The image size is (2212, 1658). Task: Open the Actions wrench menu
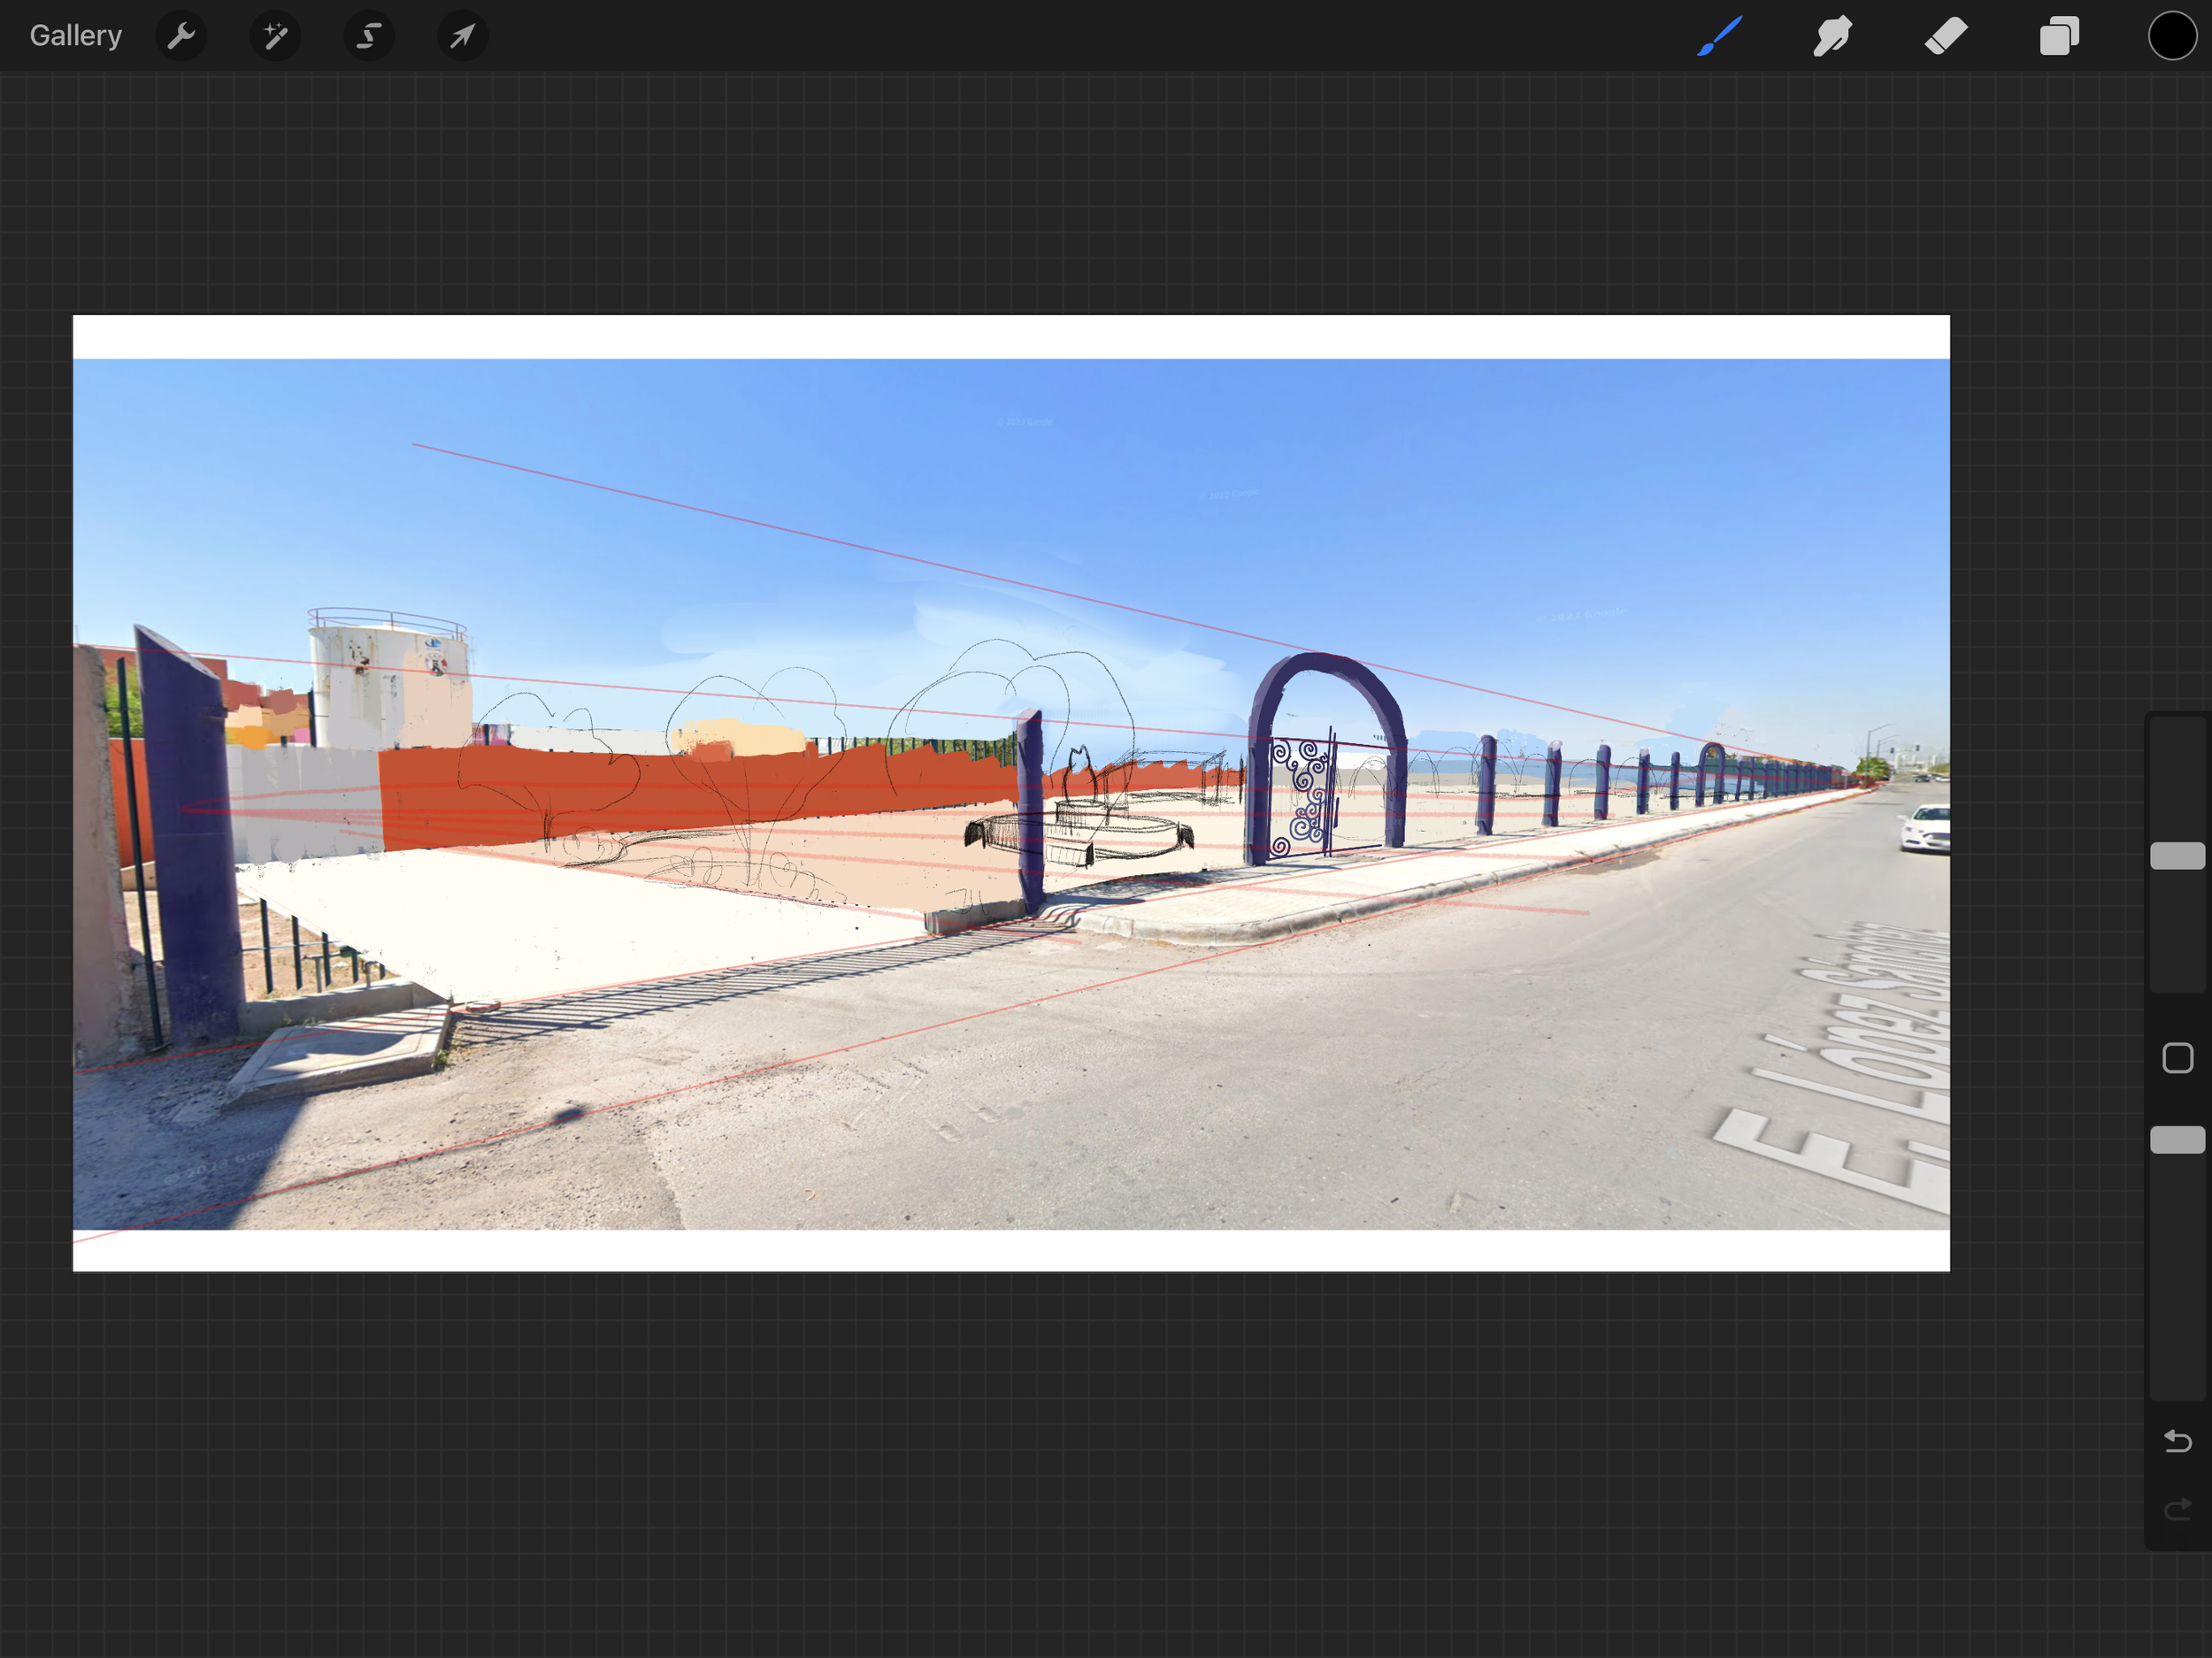[x=181, y=37]
